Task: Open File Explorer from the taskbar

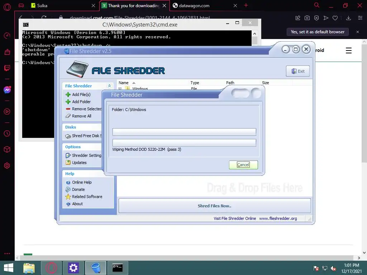Action: point(29,268)
